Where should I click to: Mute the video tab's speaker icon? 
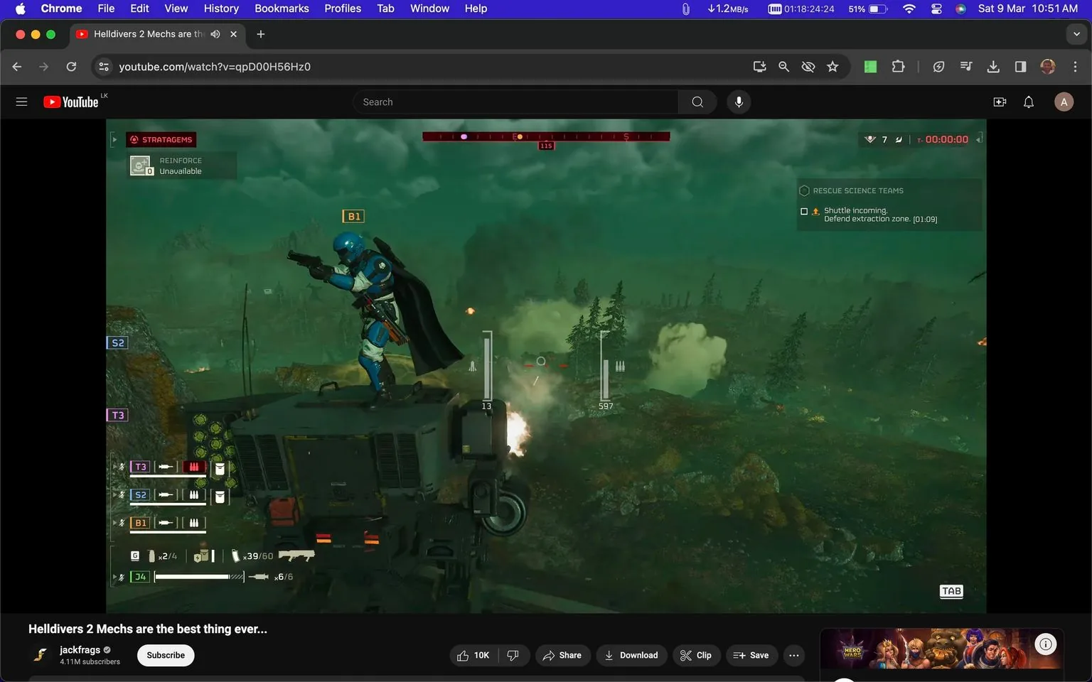215,33
